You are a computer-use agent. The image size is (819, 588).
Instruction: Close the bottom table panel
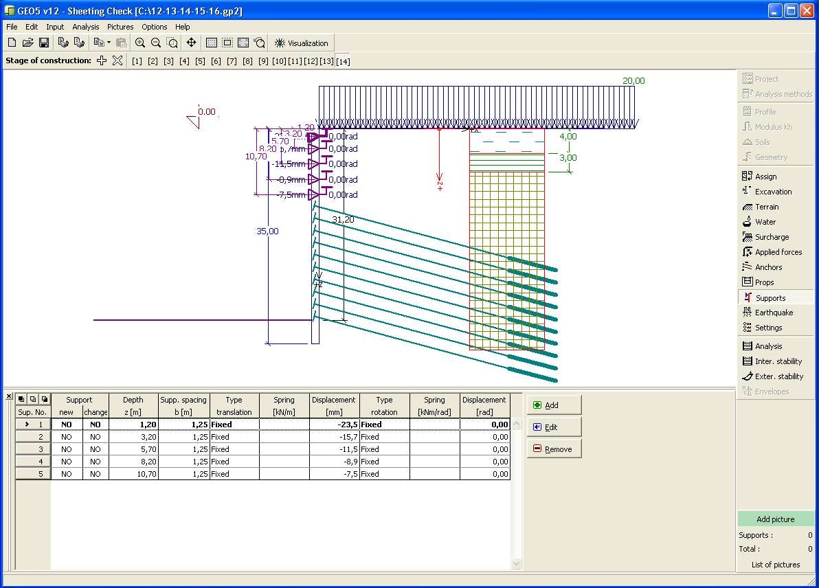[8, 396]
